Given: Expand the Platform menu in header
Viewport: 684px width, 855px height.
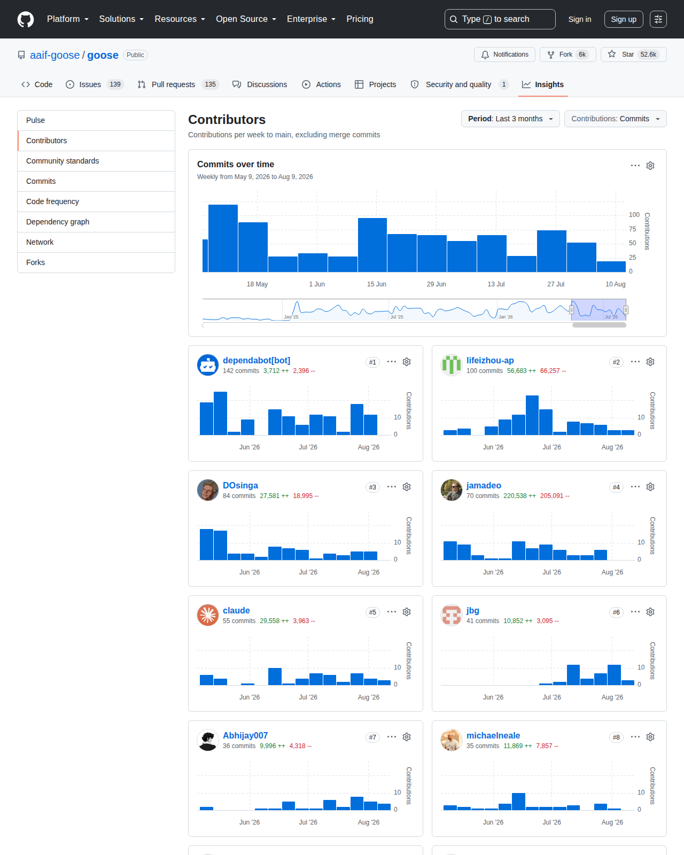Looking at the screenshot, I should click(x=68, y=19).
